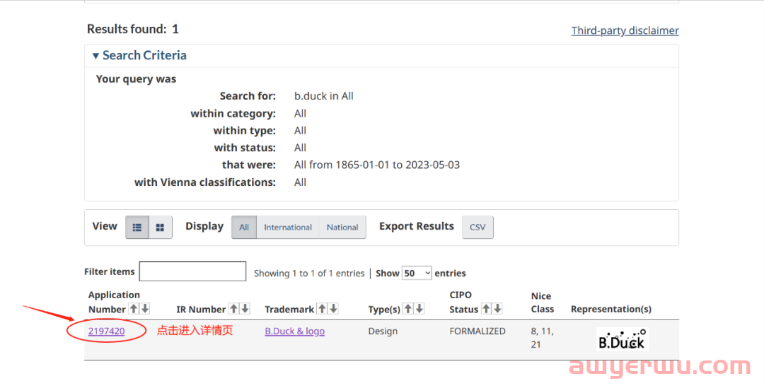This screenshot has width=764, height=388.
Task: Open the Show entries dropdown
Action: 417,273
